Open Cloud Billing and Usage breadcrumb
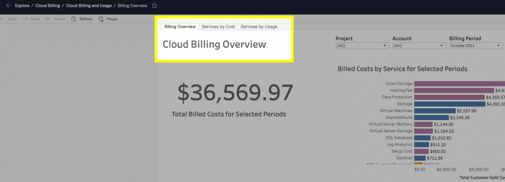505x182 pixels. click(x=88, y=6)
